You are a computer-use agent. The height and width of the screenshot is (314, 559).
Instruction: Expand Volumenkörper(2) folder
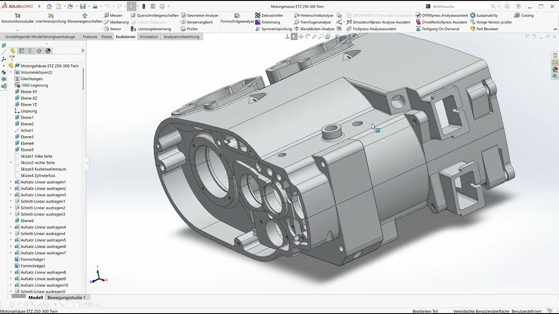pyautogui.click(x=11, y=72)
